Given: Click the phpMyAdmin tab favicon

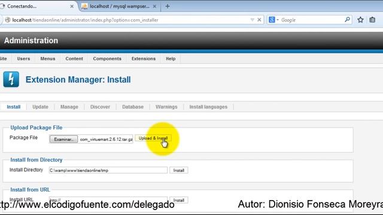Looking at the screenshot, I should 84,7.
